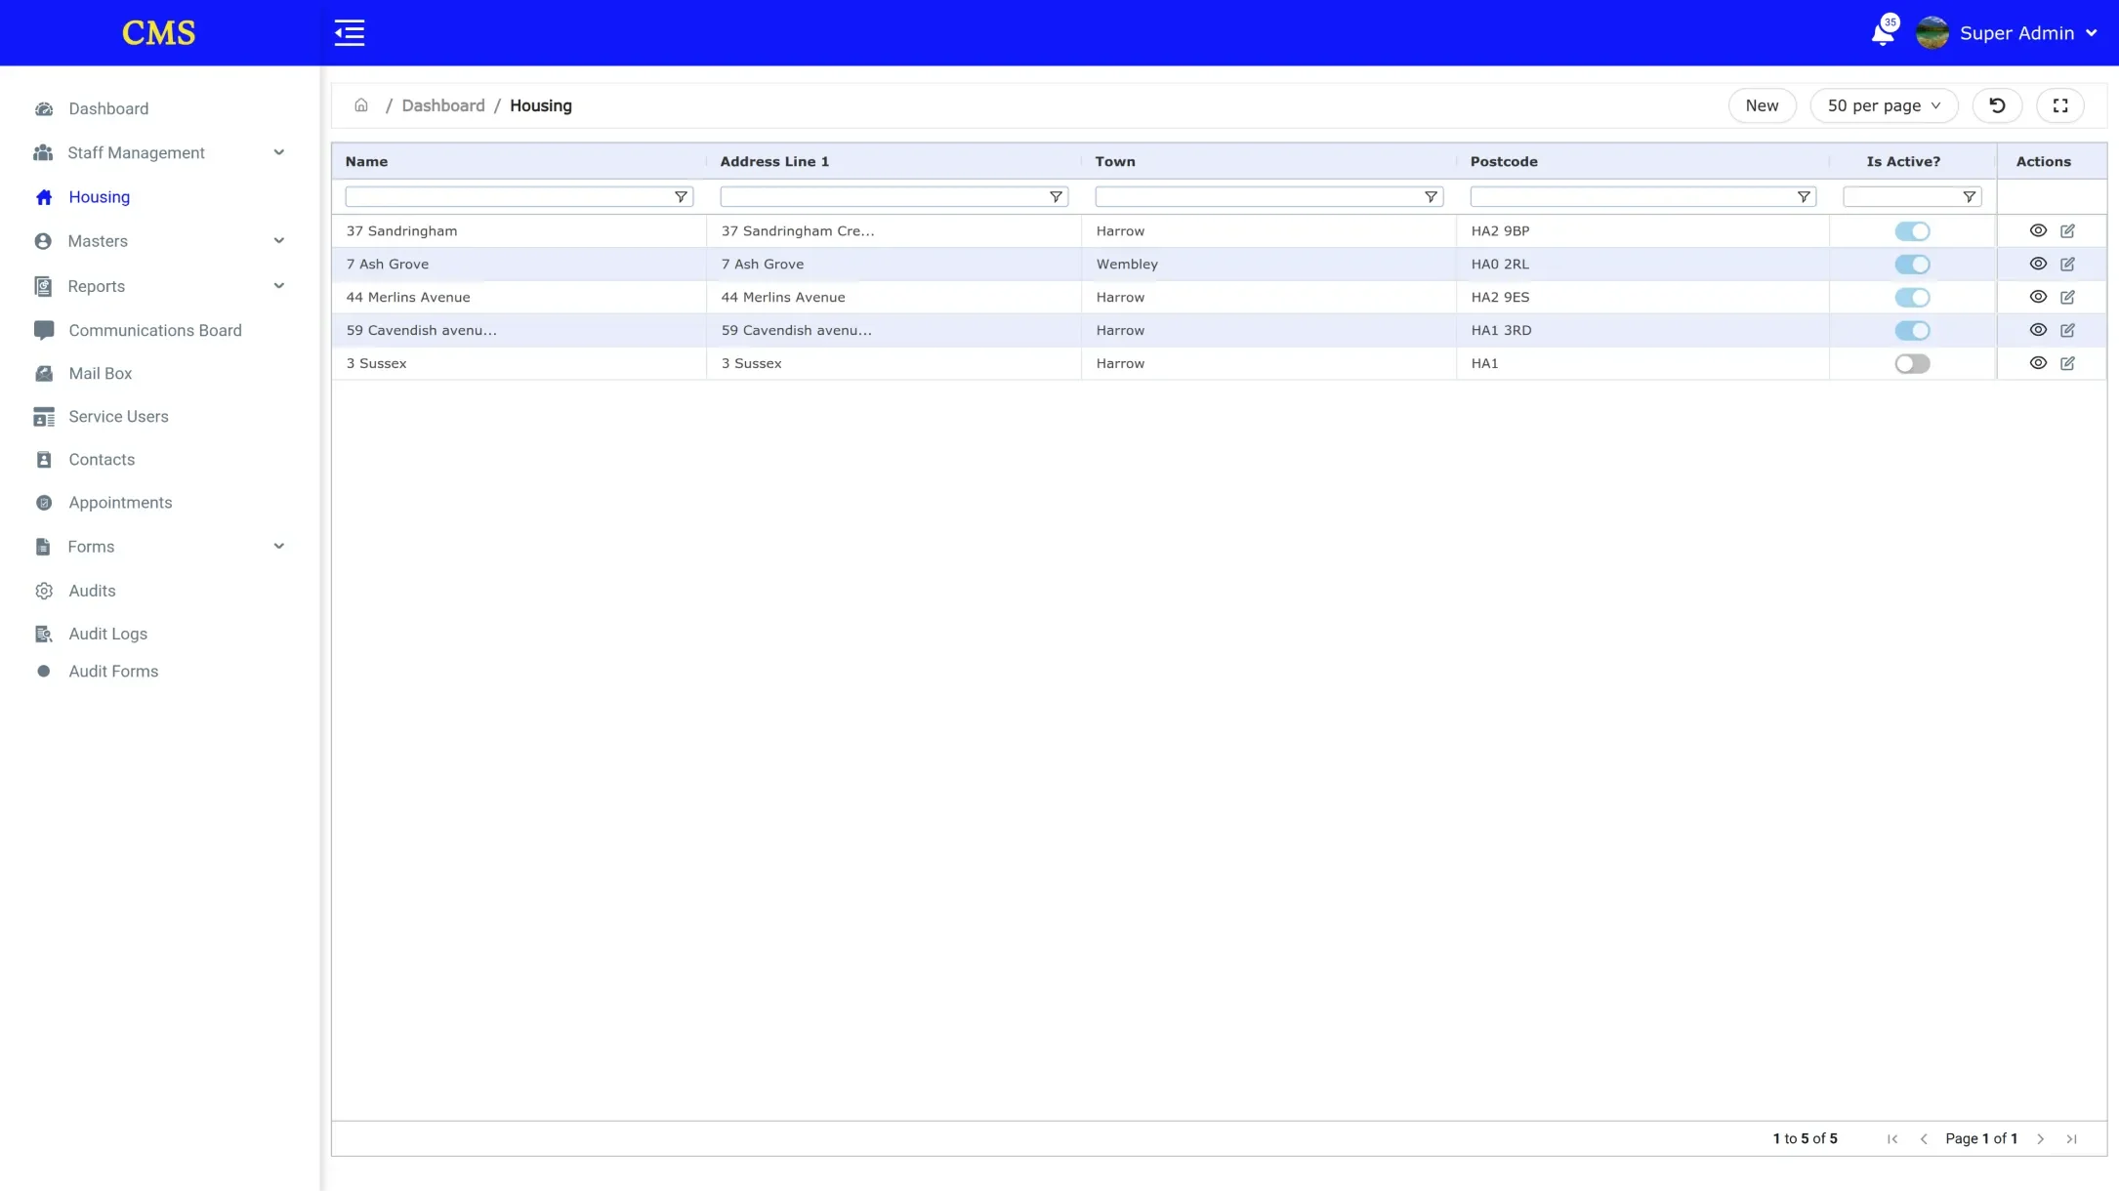
Task: Enable active toggle for 3 Sussex
Action: coord(1912,363)
